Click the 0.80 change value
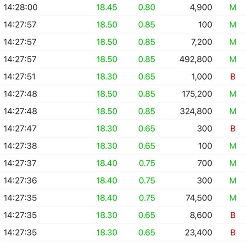Viewport: 246px width, 246px height. coord(147,7)
